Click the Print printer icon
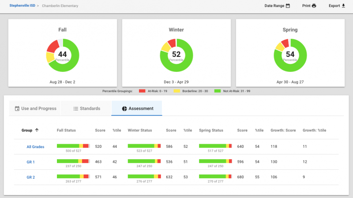353x198 pixels. click(314, 6)
